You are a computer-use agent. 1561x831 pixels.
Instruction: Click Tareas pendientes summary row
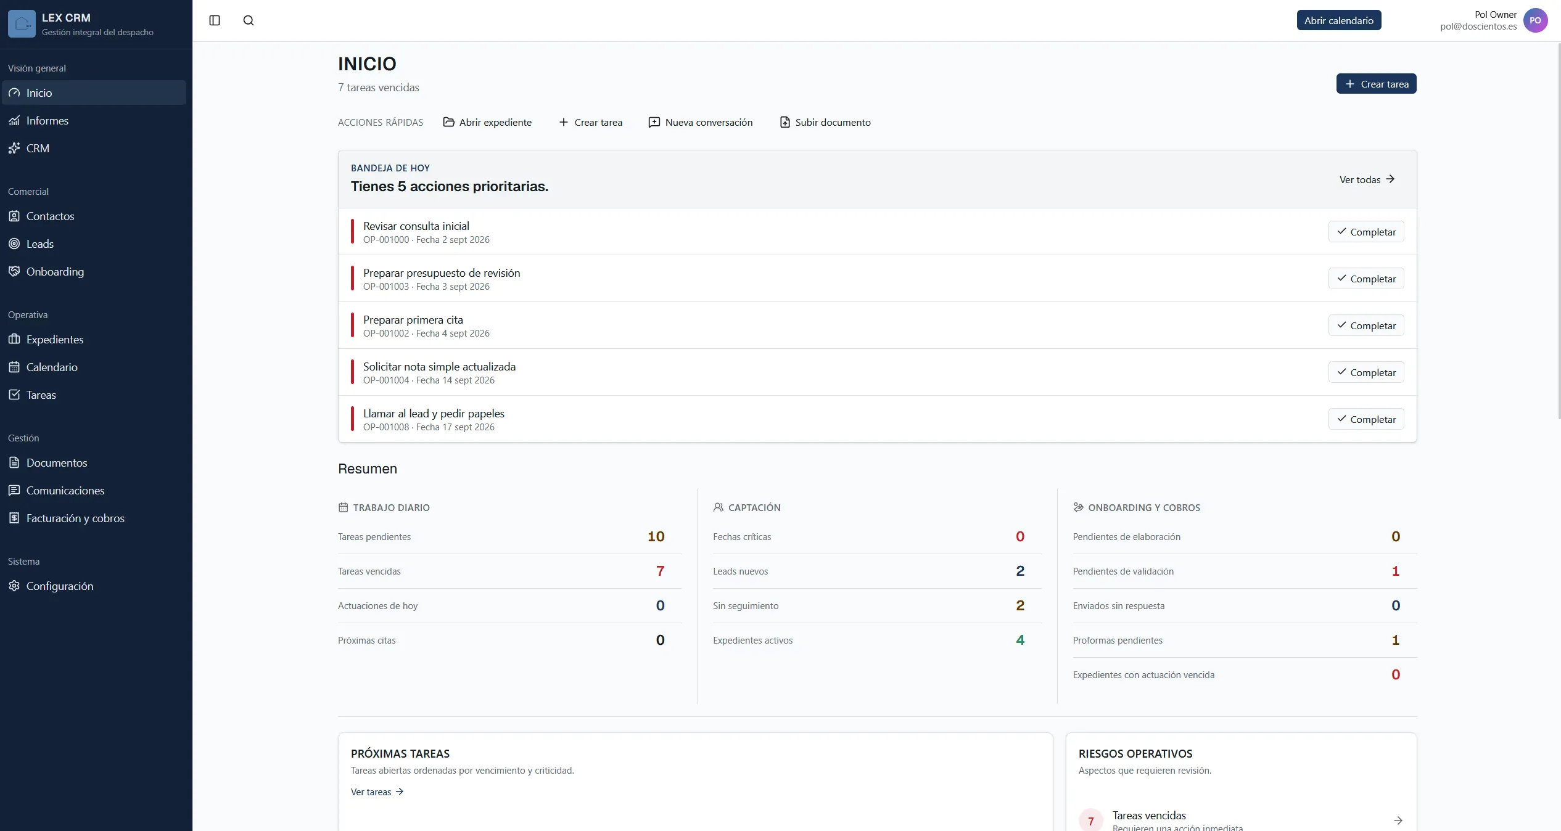point(509,536)
